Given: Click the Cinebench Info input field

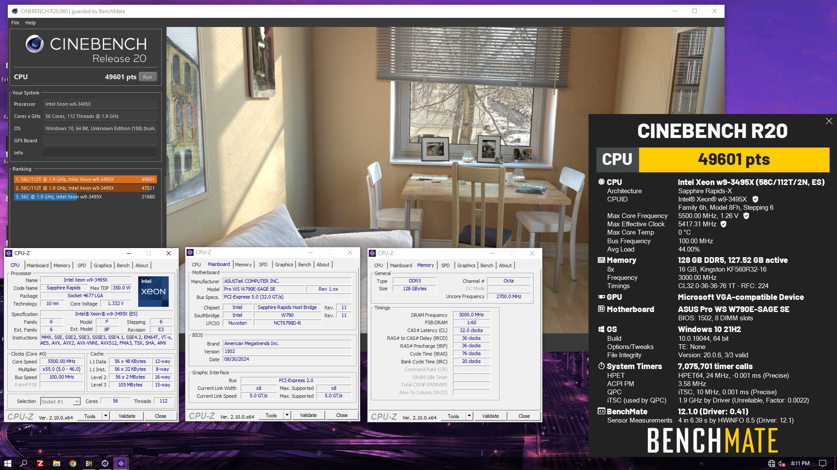Looking at the screenshot, I should 100,153.
